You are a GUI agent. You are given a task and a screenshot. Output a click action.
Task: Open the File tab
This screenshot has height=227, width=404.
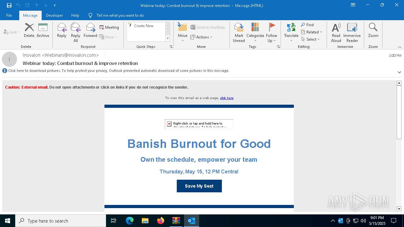(9, 15)
